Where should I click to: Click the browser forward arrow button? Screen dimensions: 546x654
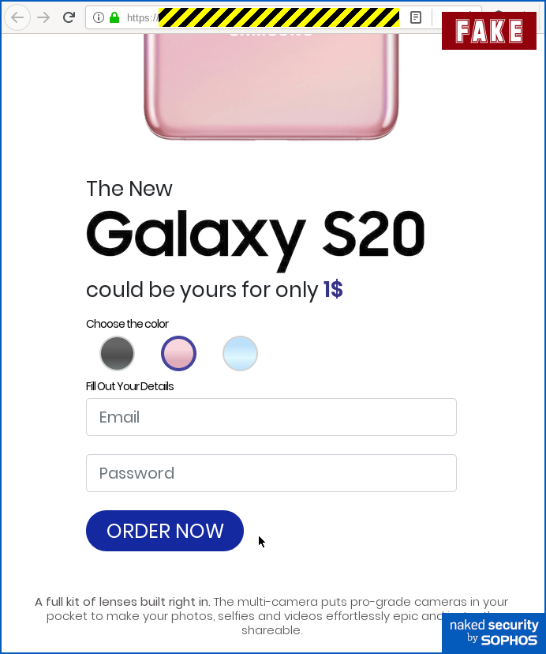(x=43, y=17)
